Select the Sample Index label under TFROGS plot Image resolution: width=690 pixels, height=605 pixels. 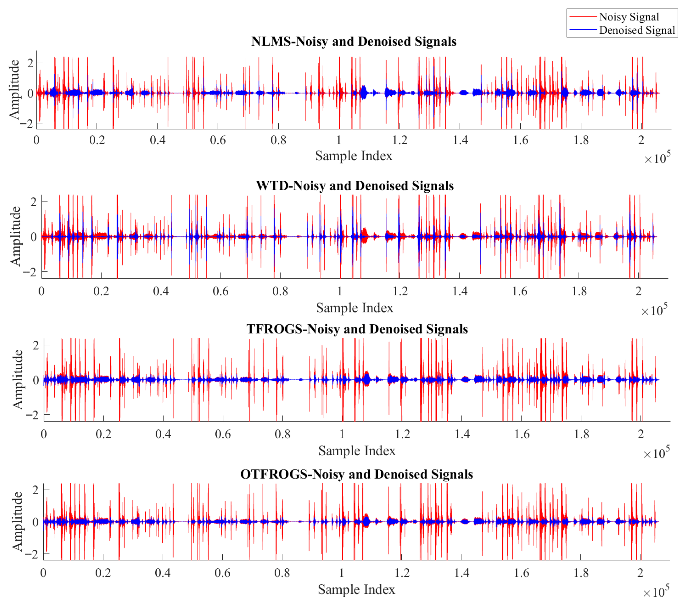point(357,451)
